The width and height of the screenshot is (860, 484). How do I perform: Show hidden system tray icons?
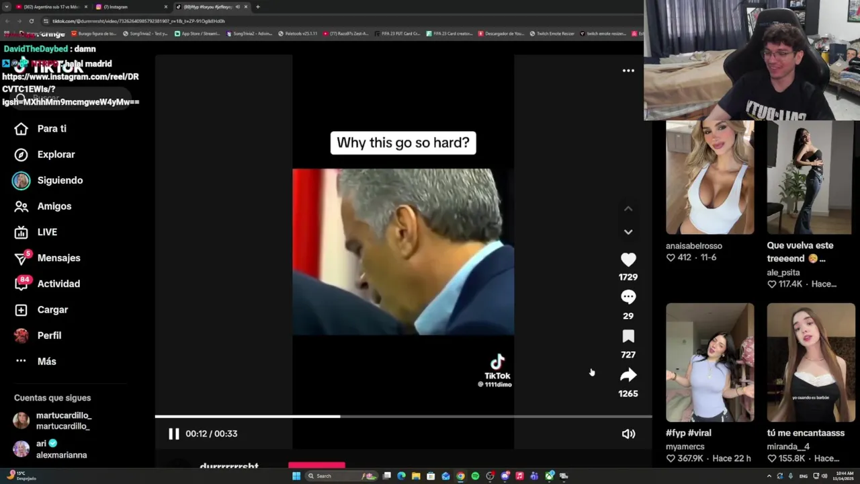(769, 476)
